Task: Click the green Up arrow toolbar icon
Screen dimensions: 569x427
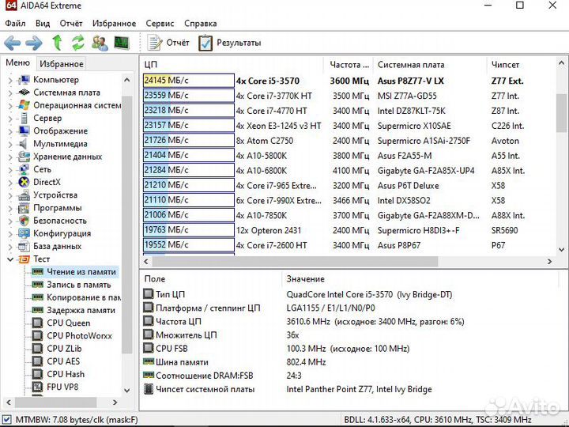Action: tap(57, 43)
